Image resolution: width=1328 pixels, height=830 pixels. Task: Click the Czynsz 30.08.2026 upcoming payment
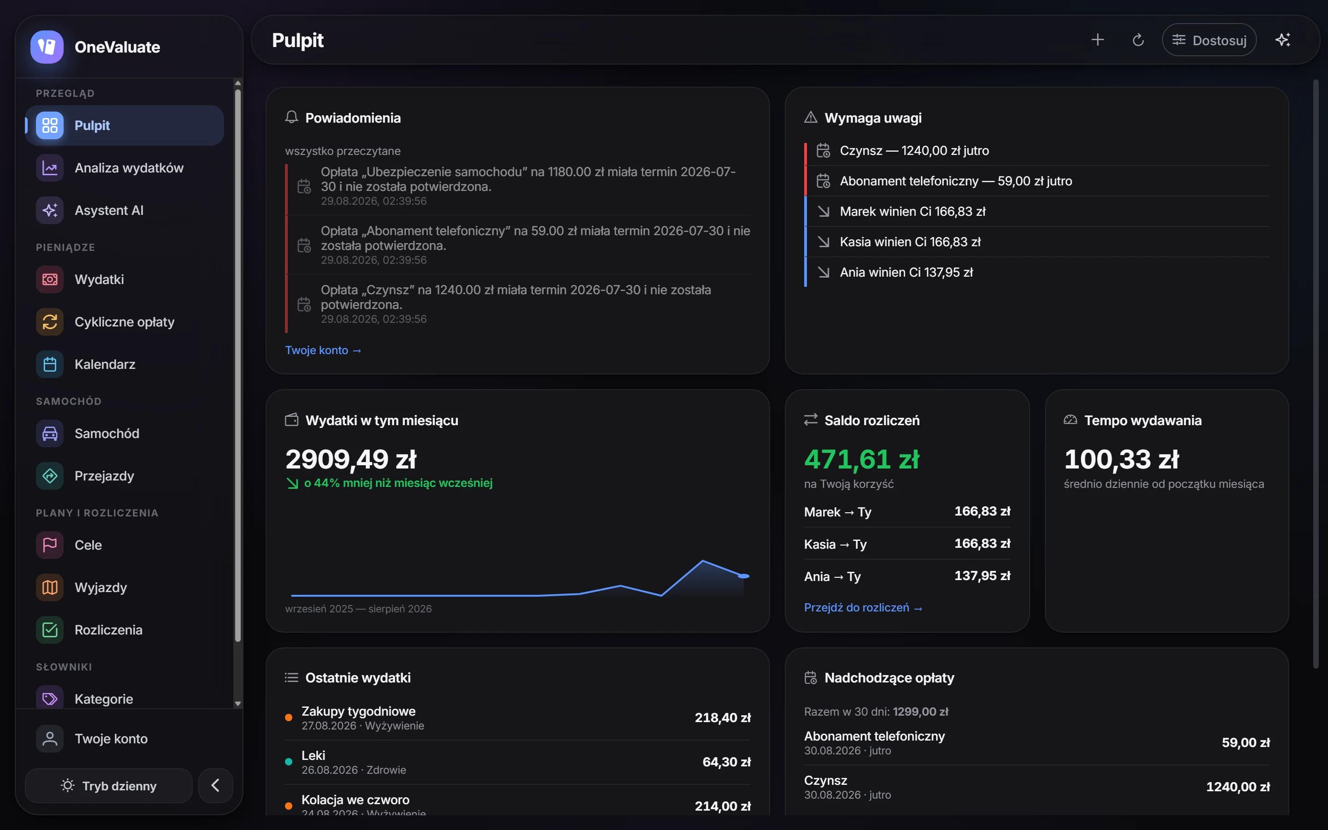pos(1037,787)
